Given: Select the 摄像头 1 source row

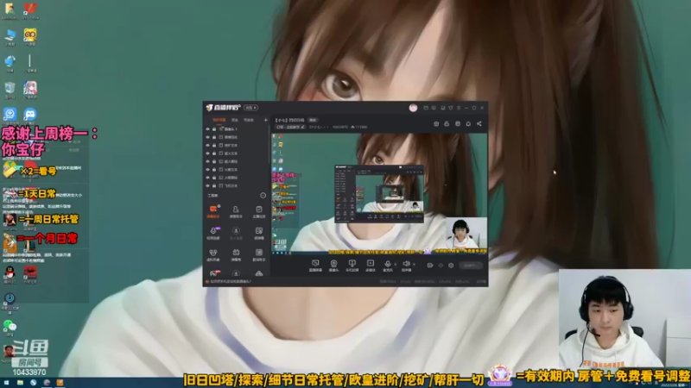Looking at the screenshot, I should [237, 128].
